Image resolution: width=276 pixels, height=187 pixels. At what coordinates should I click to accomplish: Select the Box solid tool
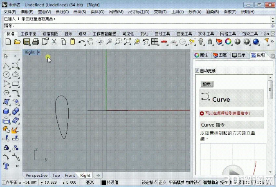coord(6,111)
